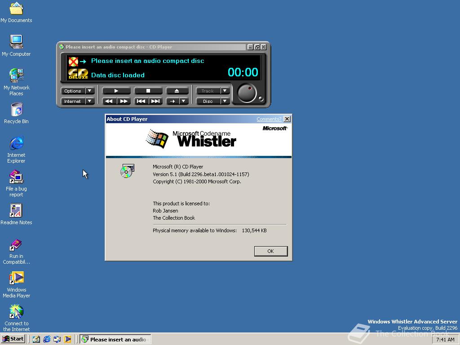Click the CD Player title bar icon
This screenshot has width=460, height=345.
(x=62, y=47)
